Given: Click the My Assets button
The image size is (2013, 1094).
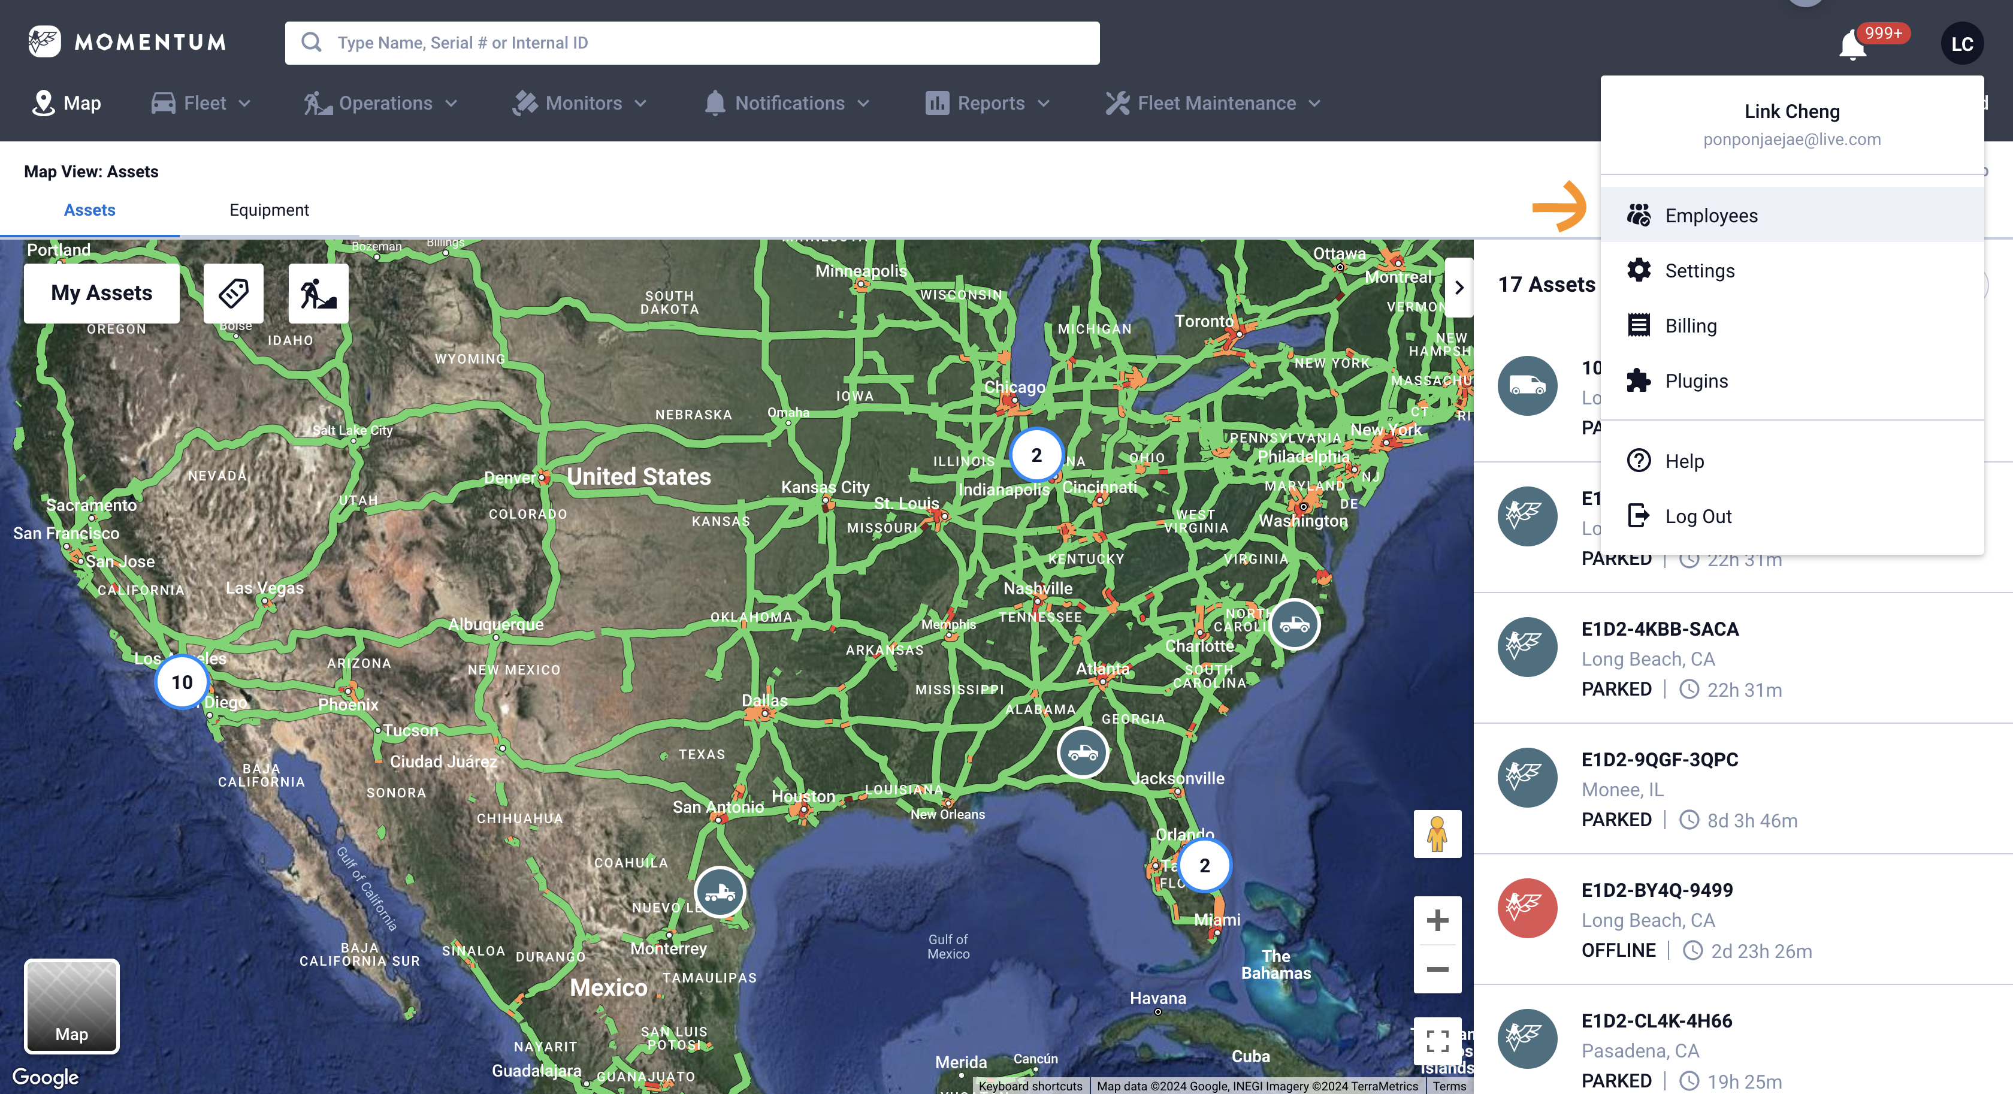Looking at the screenshot, I should (102, 293).
